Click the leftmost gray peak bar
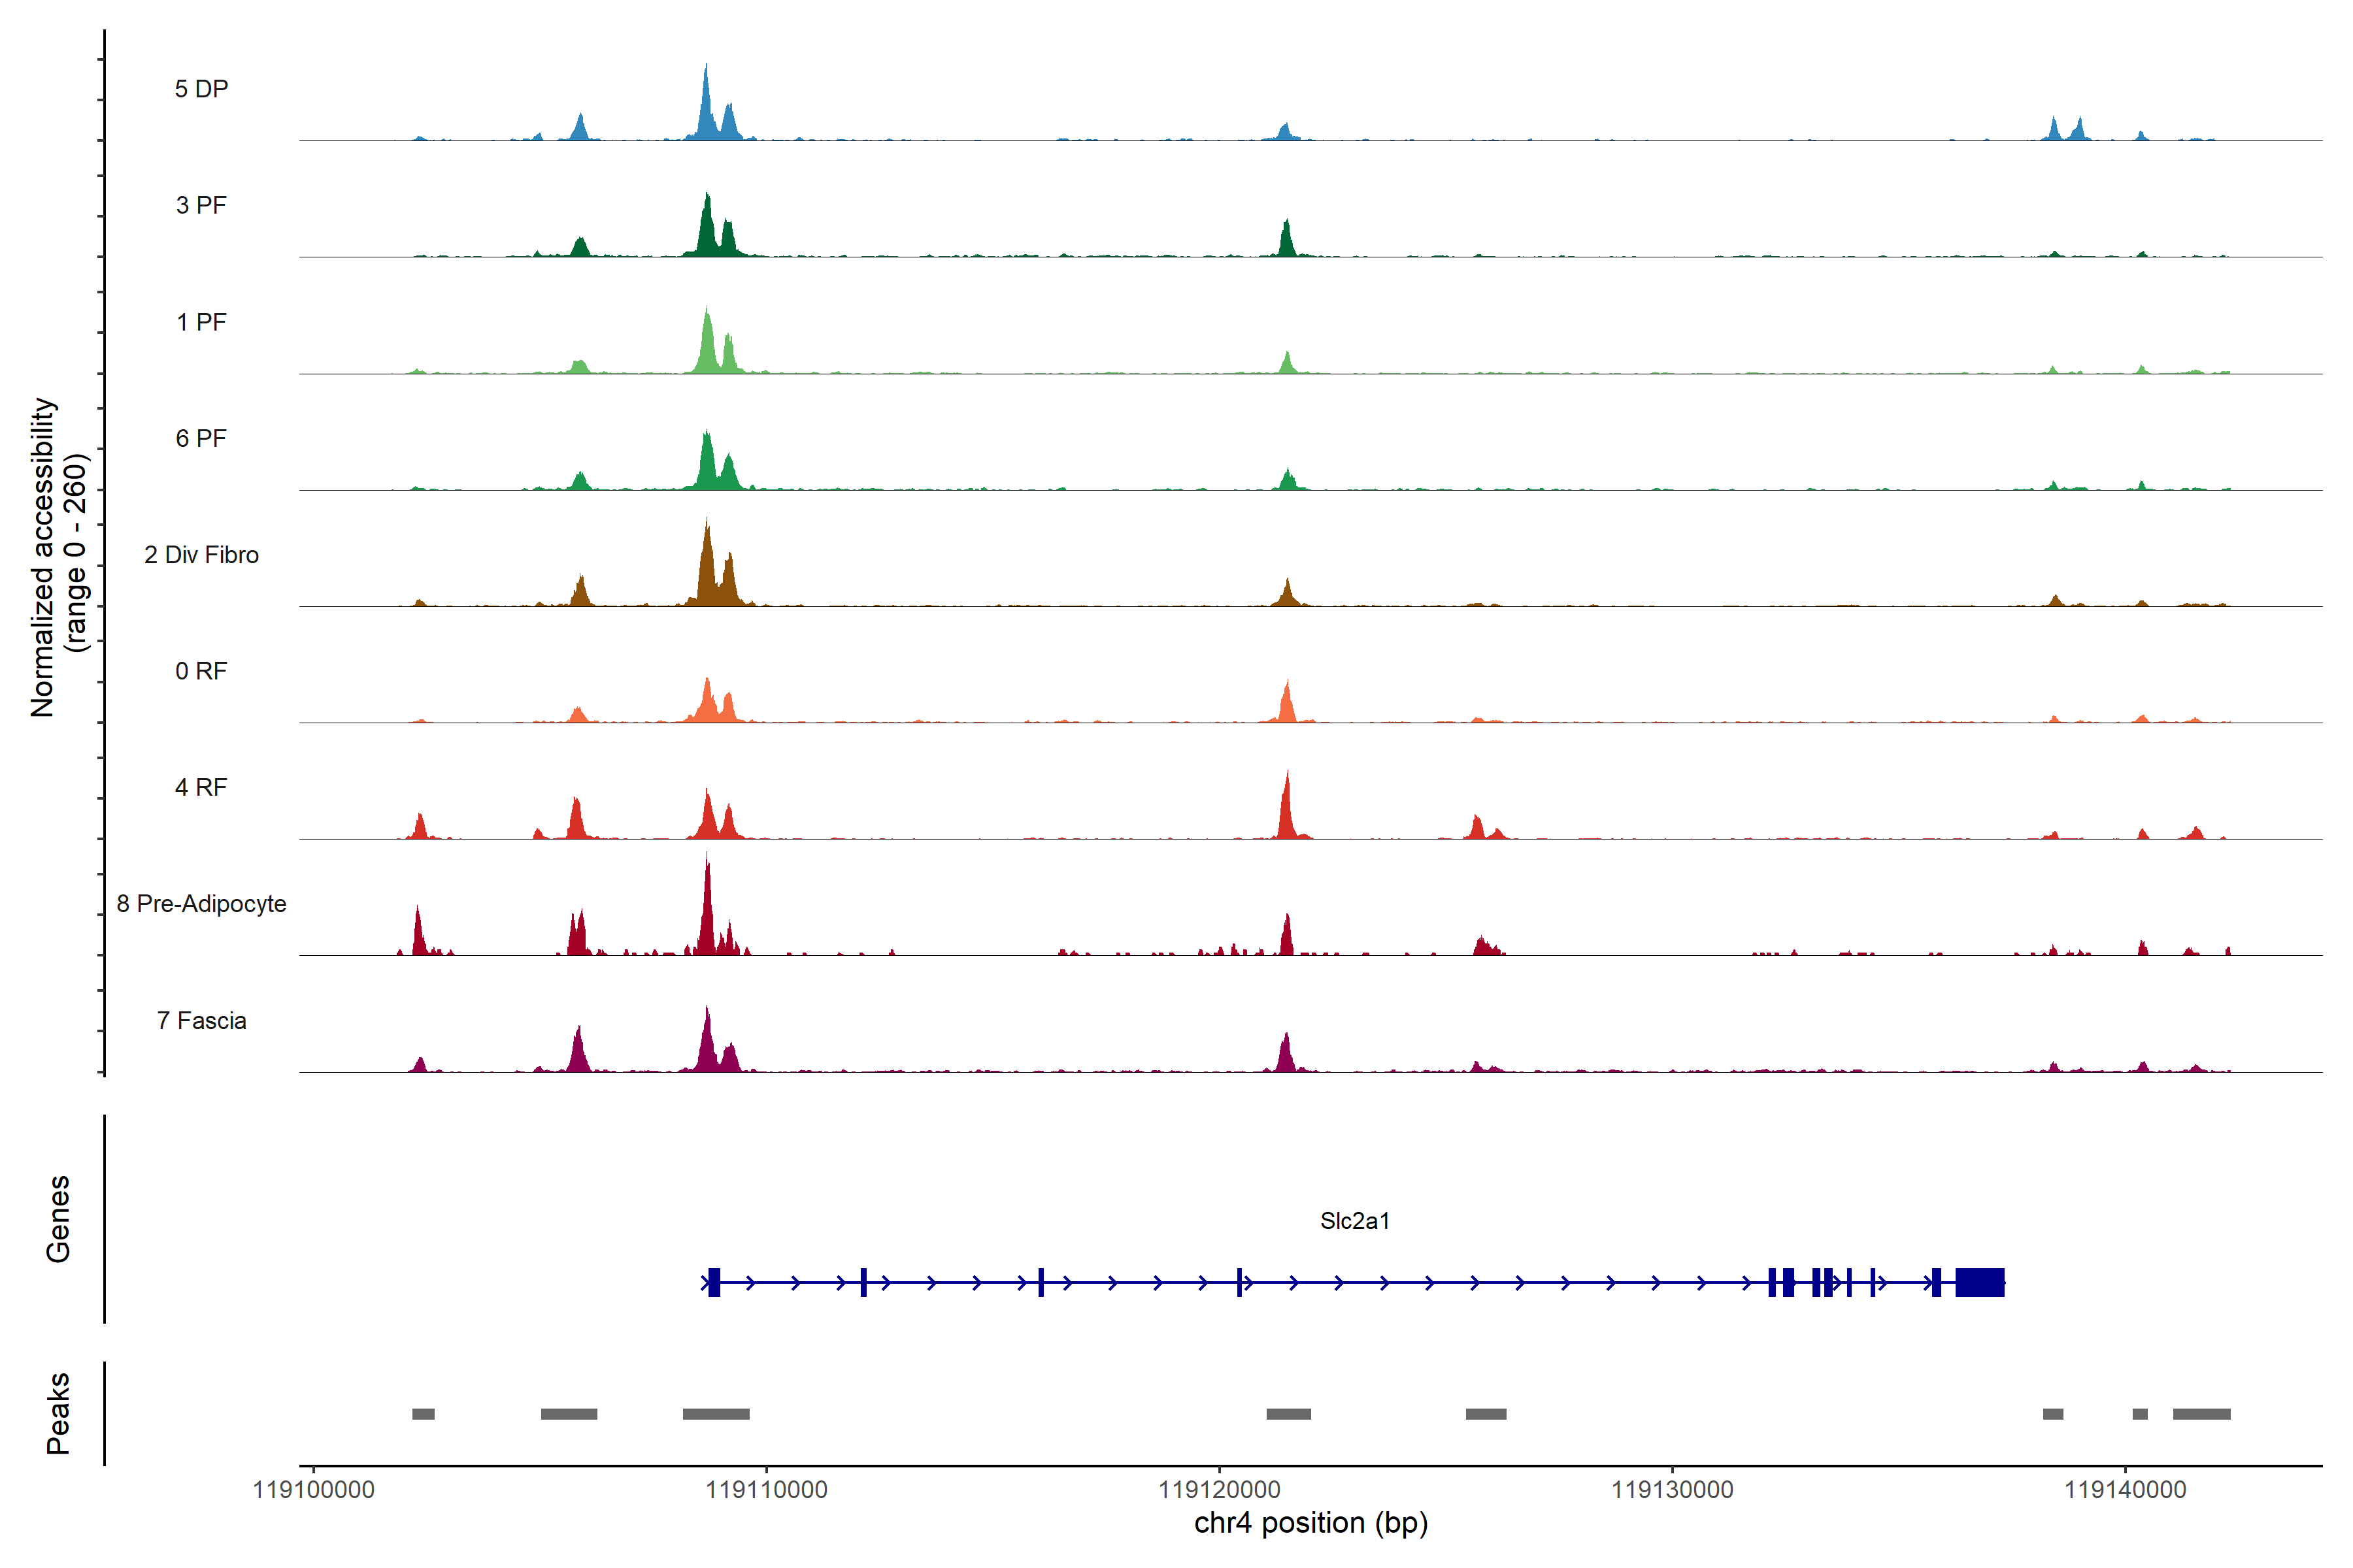The height and width of the screenshot is (1568, 2353). (423, 1414)
